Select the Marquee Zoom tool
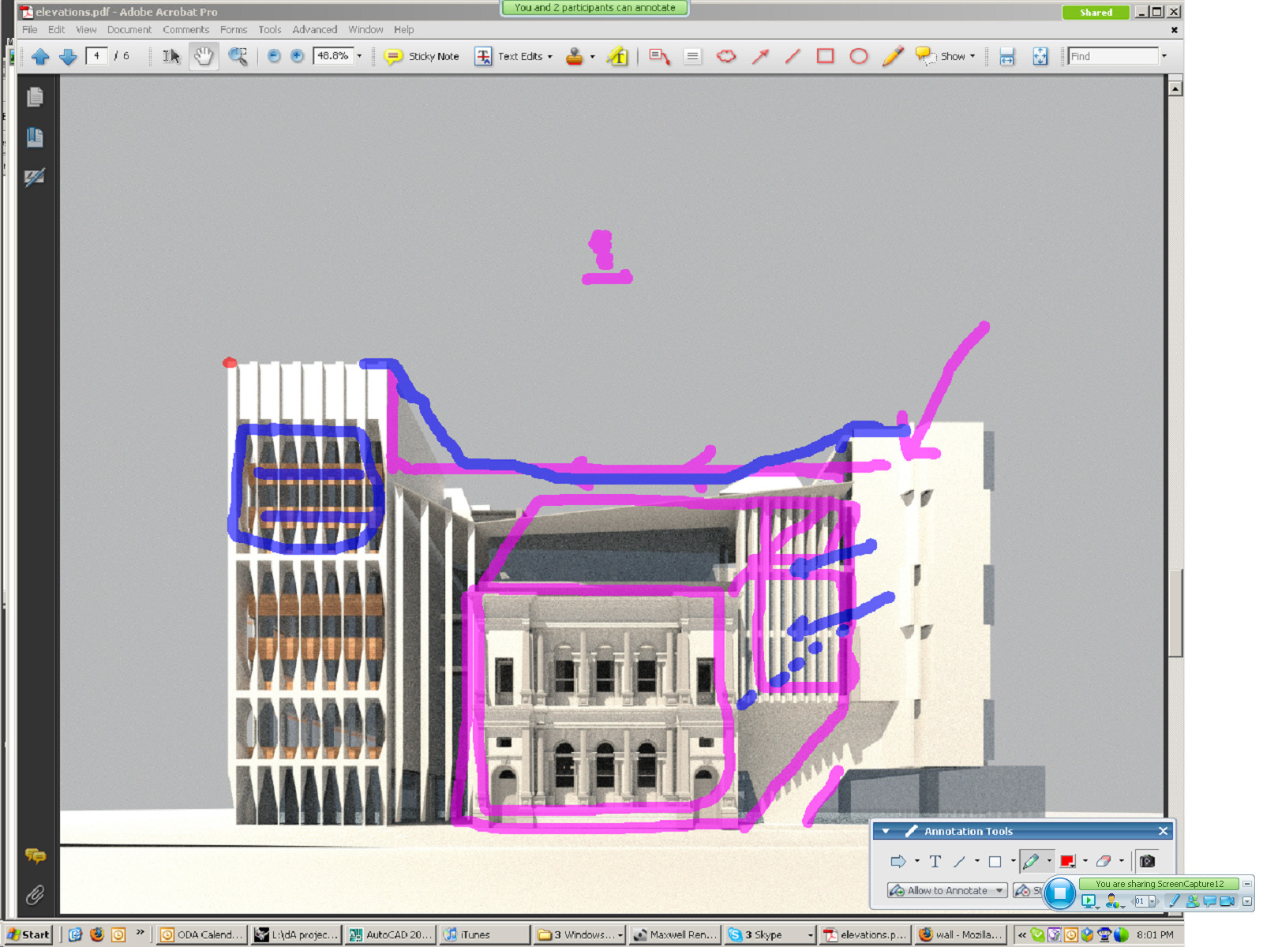Viewport: 1263px width, 947px height. [238, 56]
